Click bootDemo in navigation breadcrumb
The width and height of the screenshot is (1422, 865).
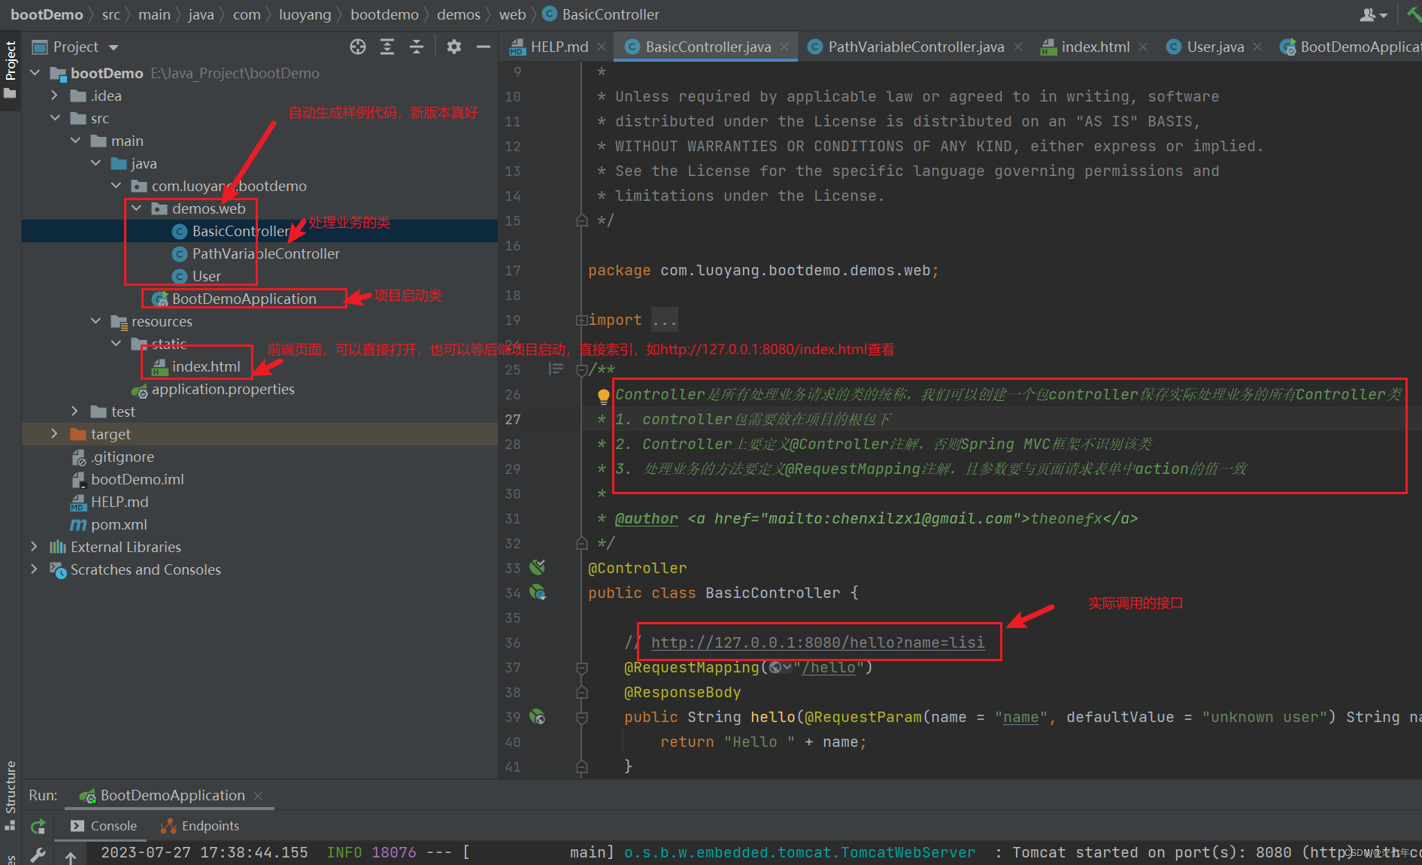pyautogui.click(x=47, y=14)
